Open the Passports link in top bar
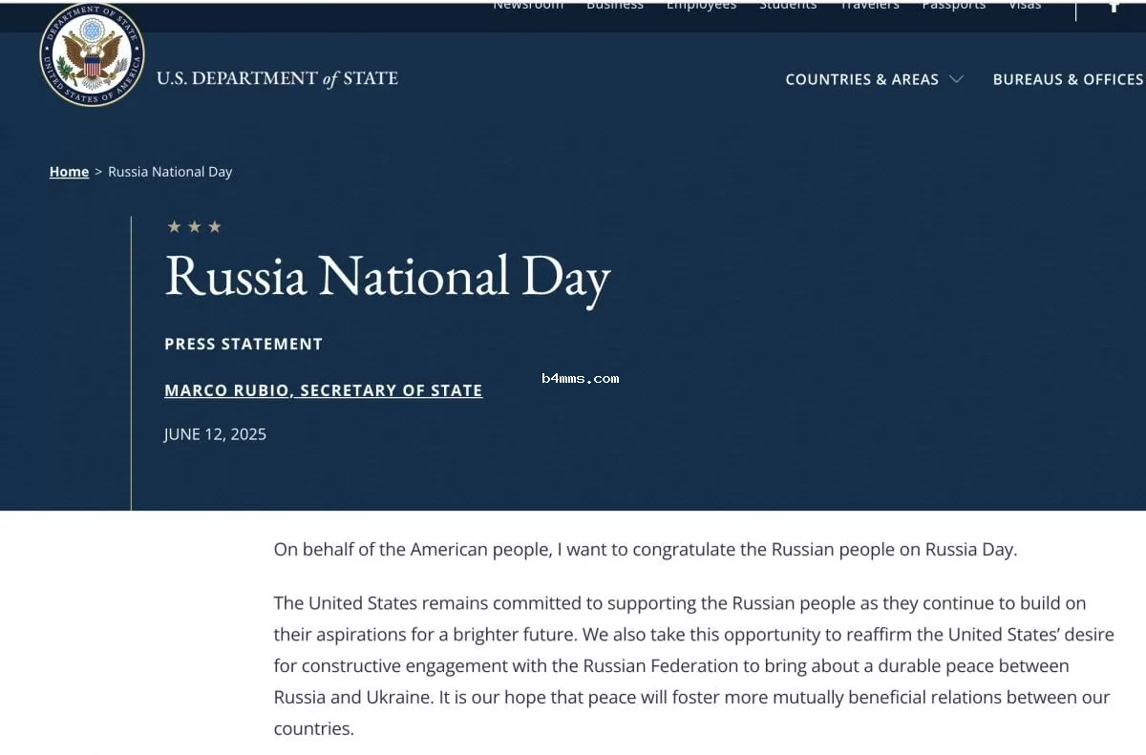The width and height of the screenshot is (1146, 755). click(954, 5)
